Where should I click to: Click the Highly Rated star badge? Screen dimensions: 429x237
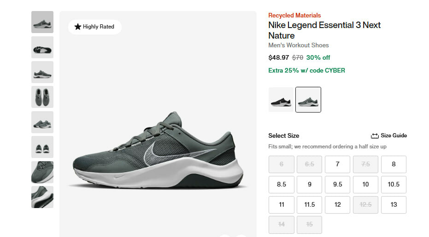coord(94,27)
